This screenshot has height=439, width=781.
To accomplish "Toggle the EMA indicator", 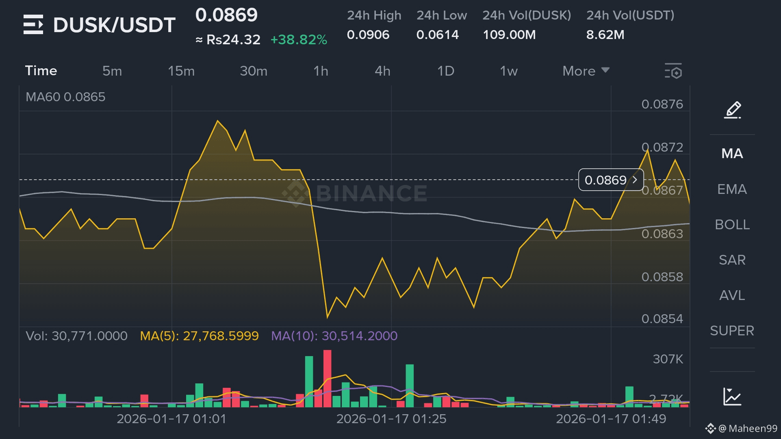I will pos(732,189).
